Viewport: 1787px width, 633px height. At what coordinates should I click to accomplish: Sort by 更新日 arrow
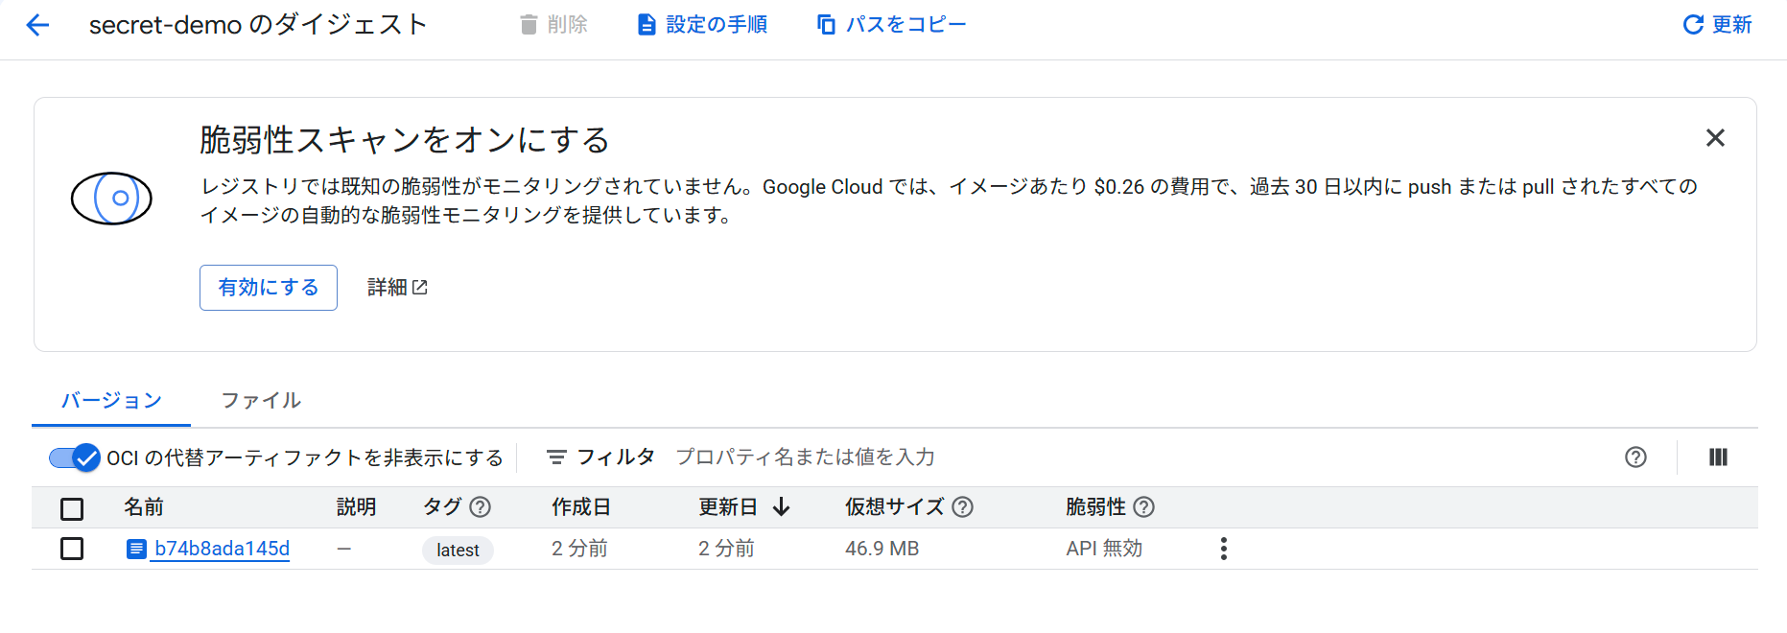(x=781, y=507)
